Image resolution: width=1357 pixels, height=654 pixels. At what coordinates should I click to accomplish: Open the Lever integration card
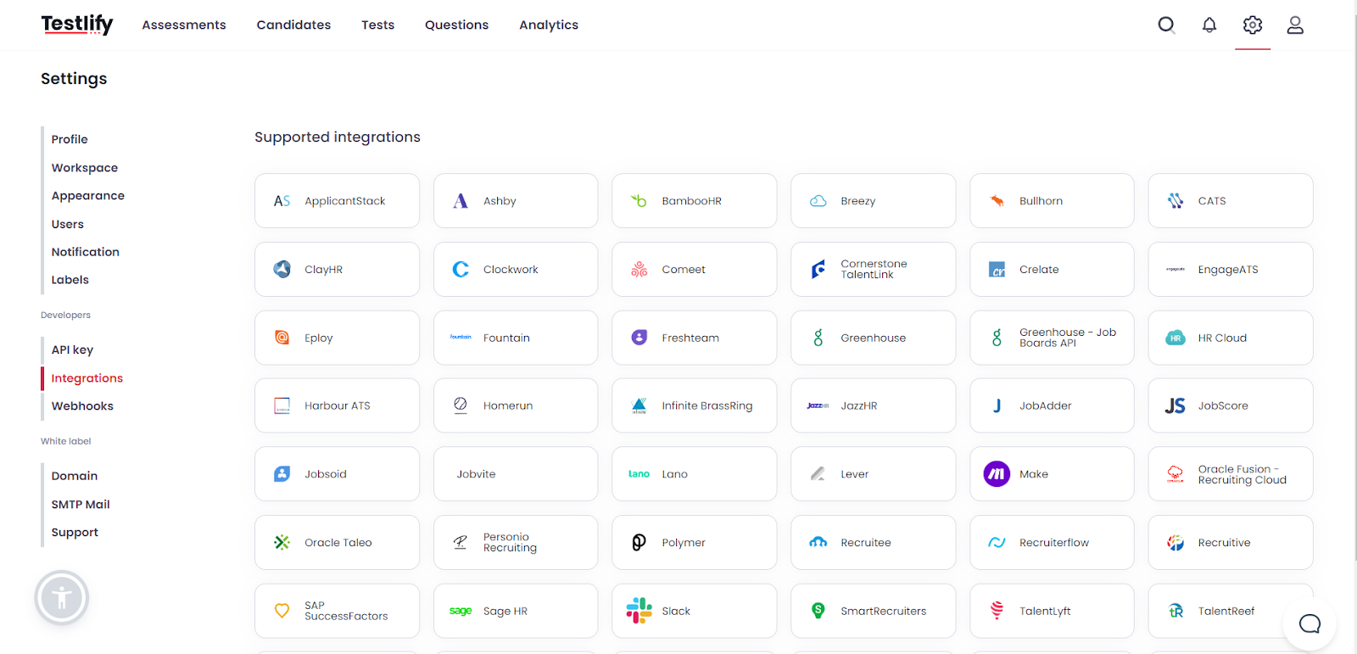(x=873, y=474)
